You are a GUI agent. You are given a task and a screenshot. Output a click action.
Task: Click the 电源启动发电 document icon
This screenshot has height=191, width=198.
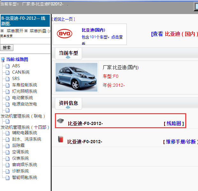[x=7, y=104]
